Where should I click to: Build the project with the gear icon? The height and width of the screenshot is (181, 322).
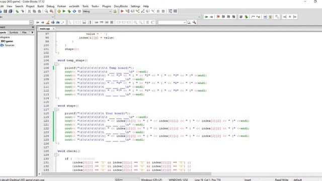59,11
